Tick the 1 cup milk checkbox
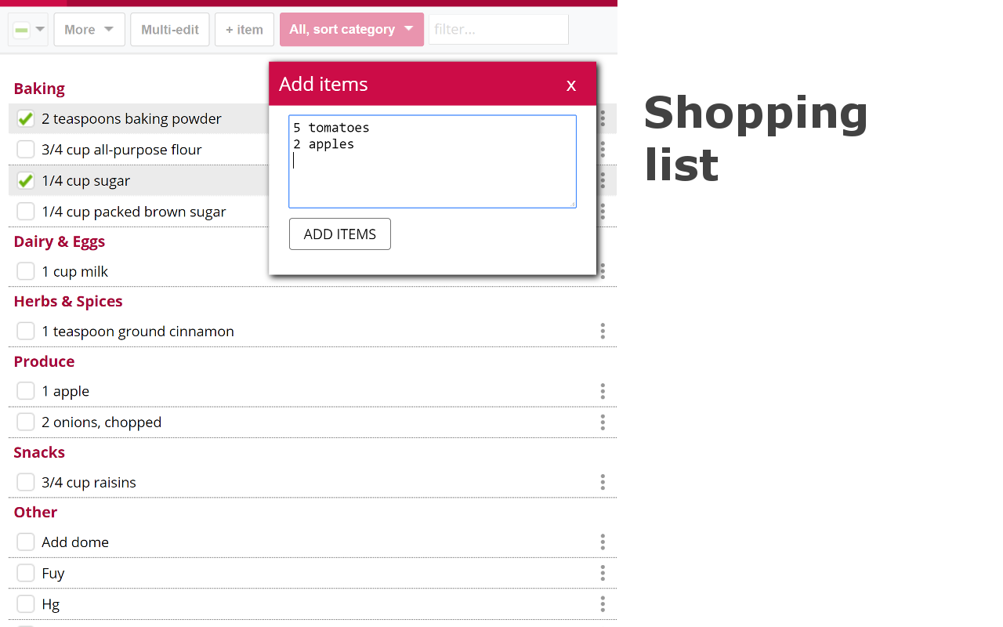 [26, 271]
